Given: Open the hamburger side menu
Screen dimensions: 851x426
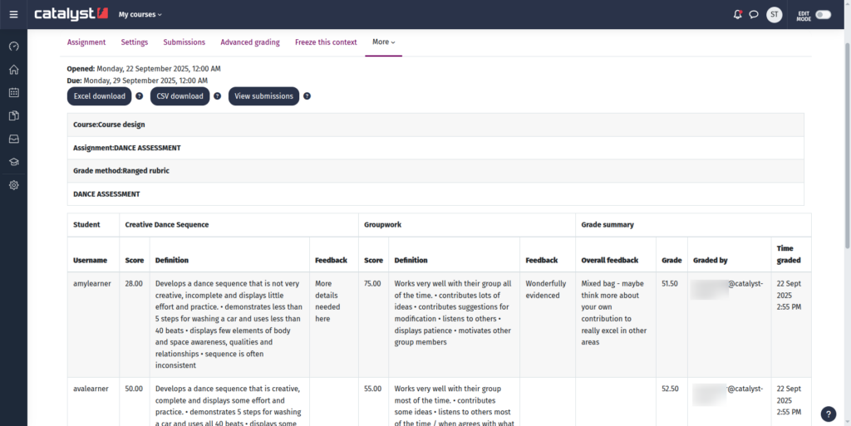Looking at the screenshot, I should (13, 15).
